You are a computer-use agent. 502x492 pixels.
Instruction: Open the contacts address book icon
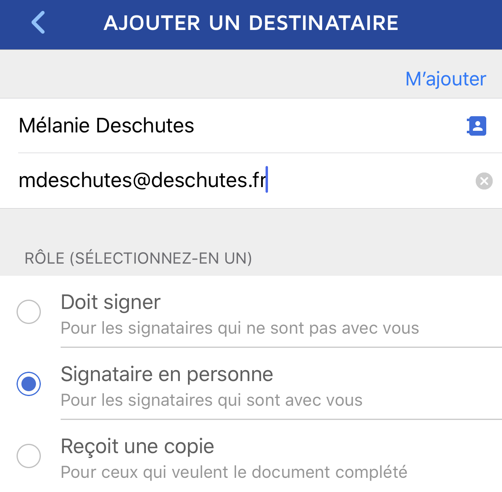[477, 126]
